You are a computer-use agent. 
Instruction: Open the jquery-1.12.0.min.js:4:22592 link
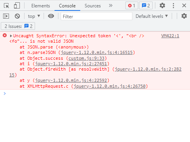pos(71,81)
